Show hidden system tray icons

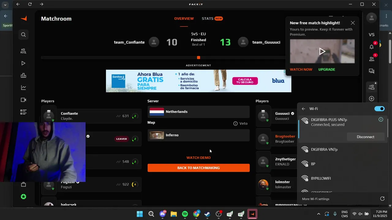click(318, 214)
